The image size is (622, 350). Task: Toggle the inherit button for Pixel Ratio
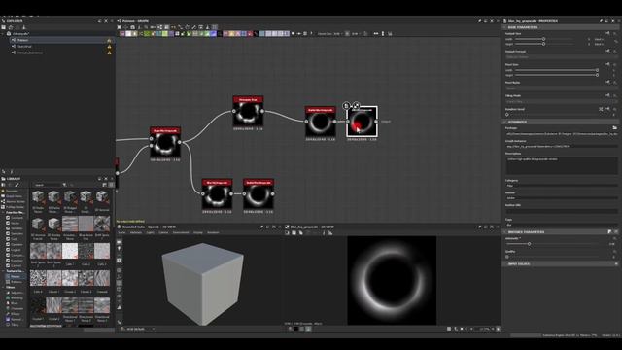(607, 82)
